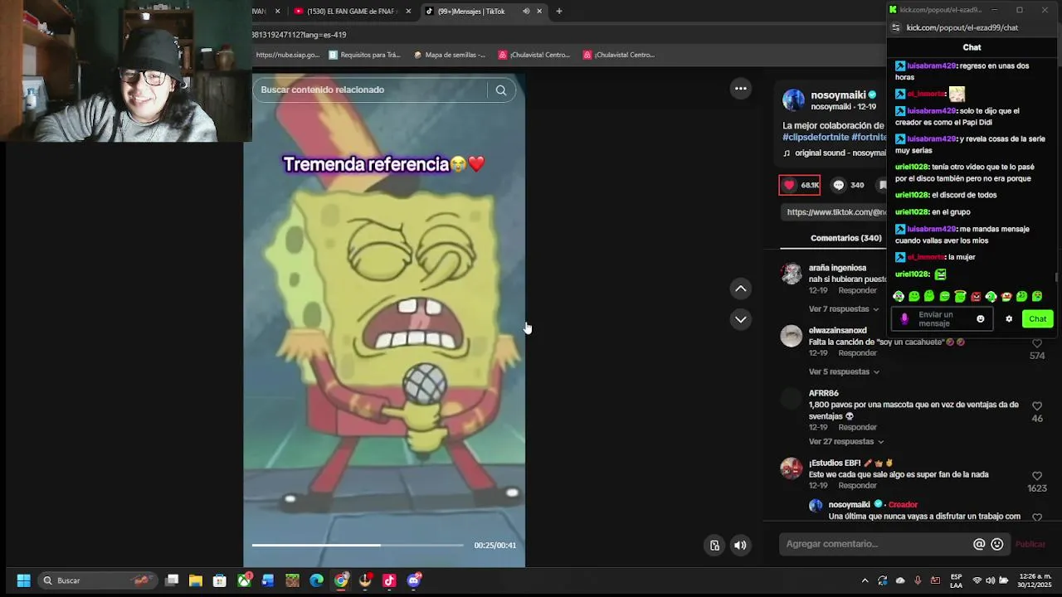This screenshot has width=1062, height=597.
Task: Reply to Estudios EBFI comment
Action: click(857, 486)
